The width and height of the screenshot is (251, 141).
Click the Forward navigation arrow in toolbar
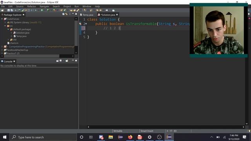(107, 10)
